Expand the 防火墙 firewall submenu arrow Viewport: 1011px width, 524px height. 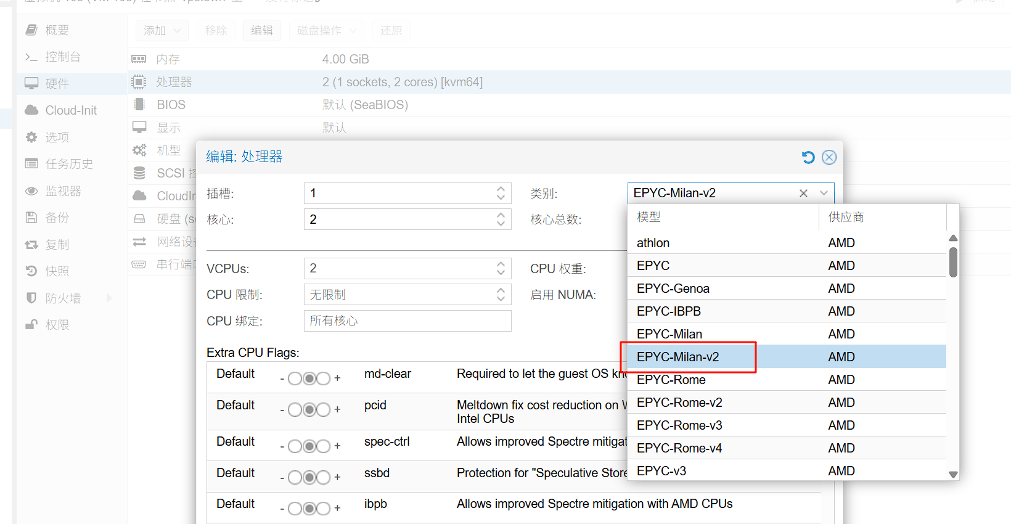pos(110,298)
